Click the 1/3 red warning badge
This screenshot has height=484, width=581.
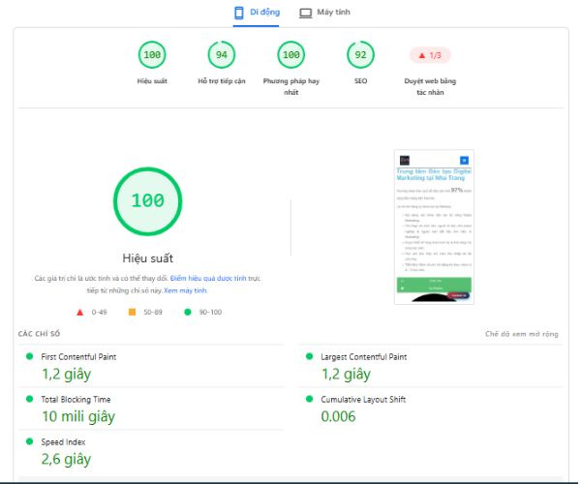(x=430, y=55)
